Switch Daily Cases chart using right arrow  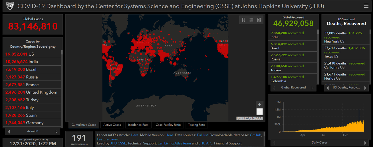click(x=365, y=143)
